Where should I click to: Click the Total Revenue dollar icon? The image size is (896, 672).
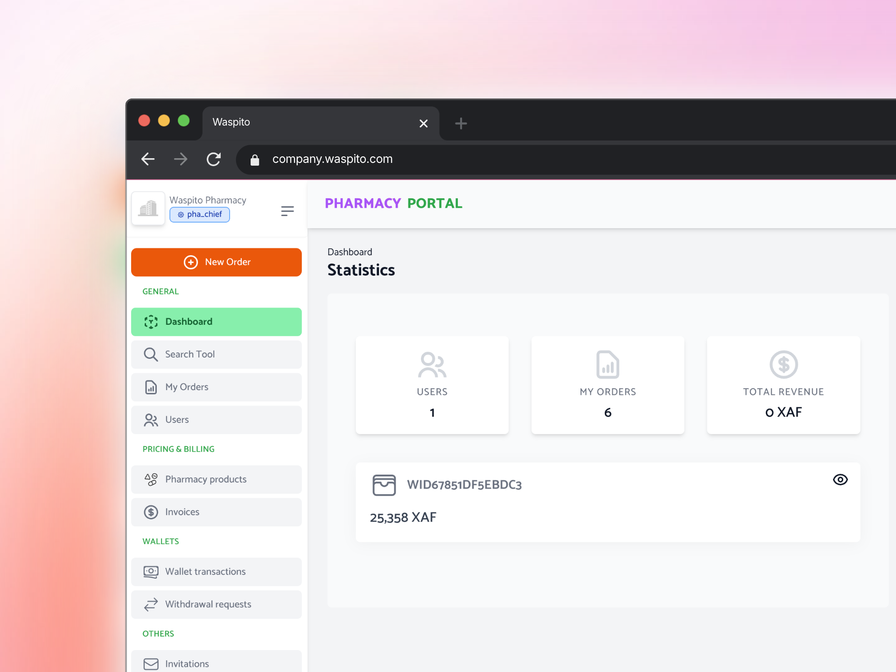[784, 364]
